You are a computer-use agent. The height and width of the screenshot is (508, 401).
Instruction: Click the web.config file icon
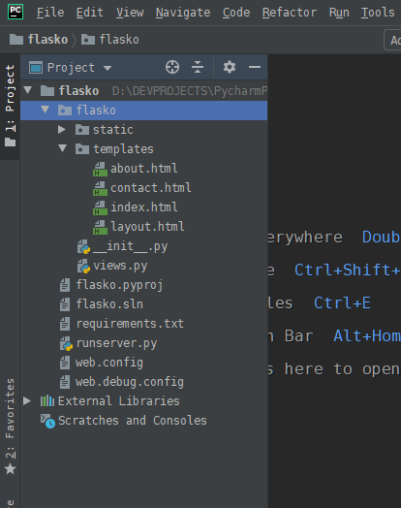(65, 363)
